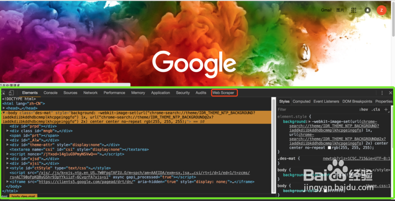Collapse the body des-mat element node
The image size is (395, 201).
(x=4, y=113)
